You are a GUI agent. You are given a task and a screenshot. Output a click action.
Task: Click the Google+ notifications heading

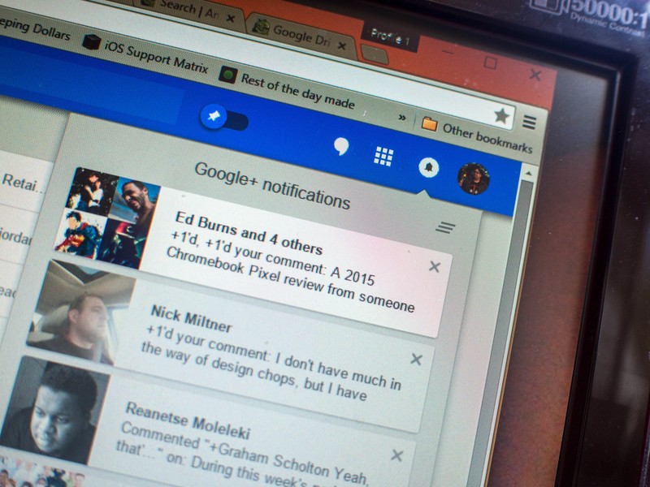272,186
